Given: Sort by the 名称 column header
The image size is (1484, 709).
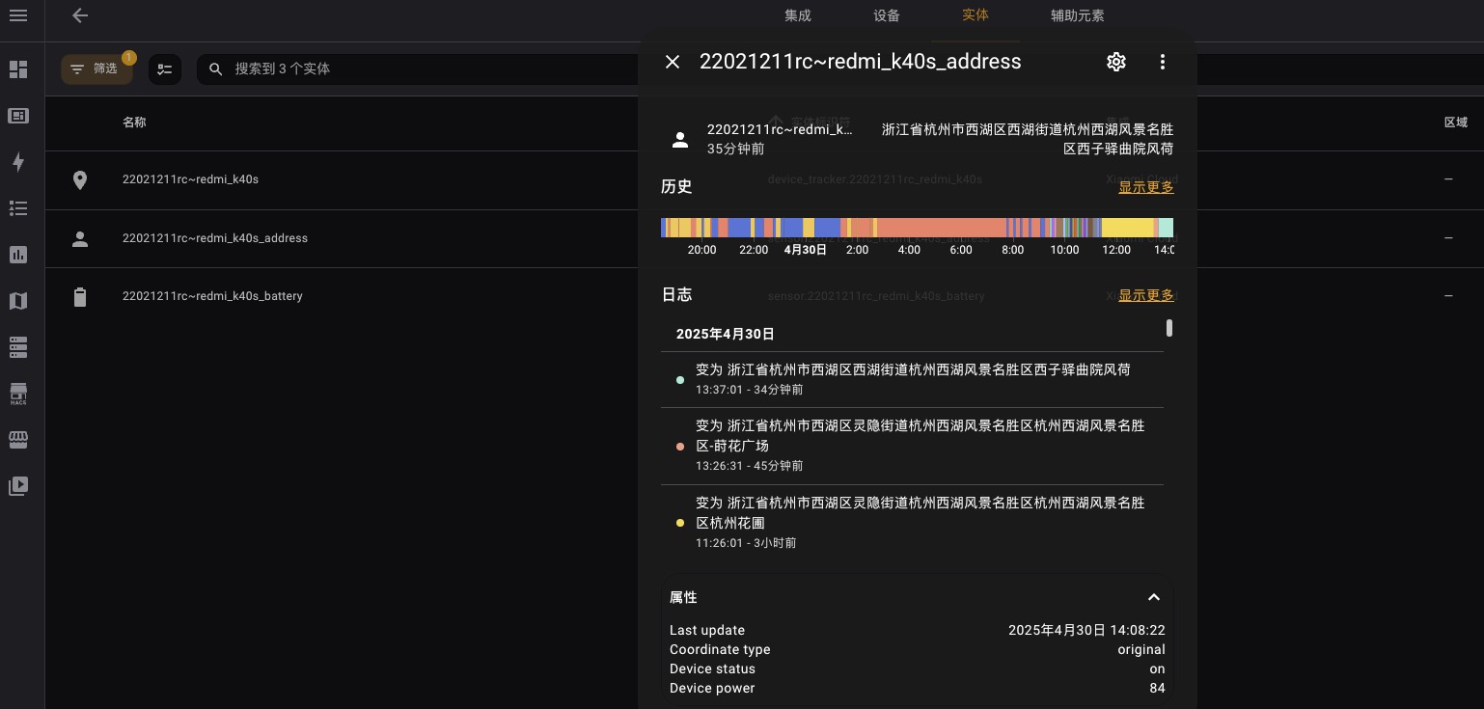Looking at the screenshot, I should click(x=134, y=123).
